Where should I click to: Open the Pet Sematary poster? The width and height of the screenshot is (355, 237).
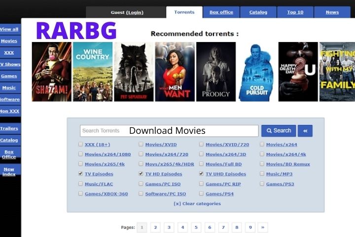(134, 72)
